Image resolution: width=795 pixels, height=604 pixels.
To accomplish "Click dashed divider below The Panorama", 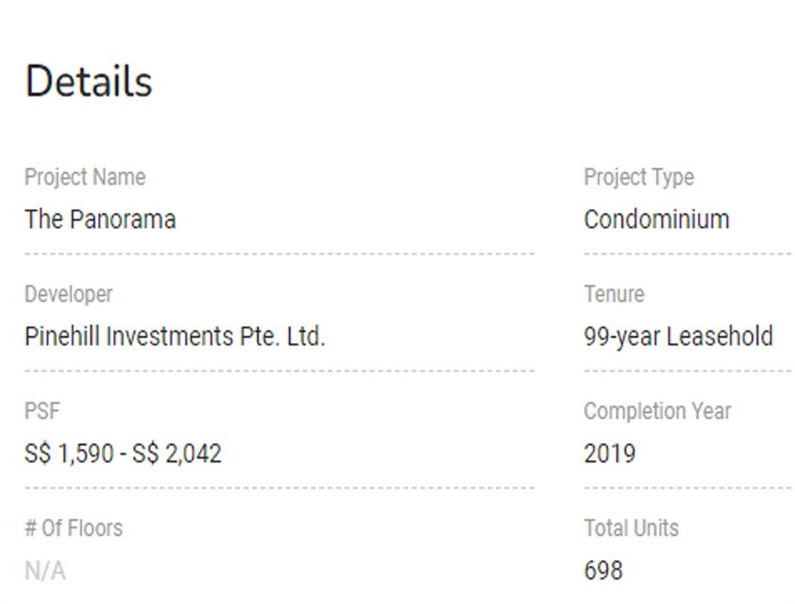I will click(x=279, y=253).
